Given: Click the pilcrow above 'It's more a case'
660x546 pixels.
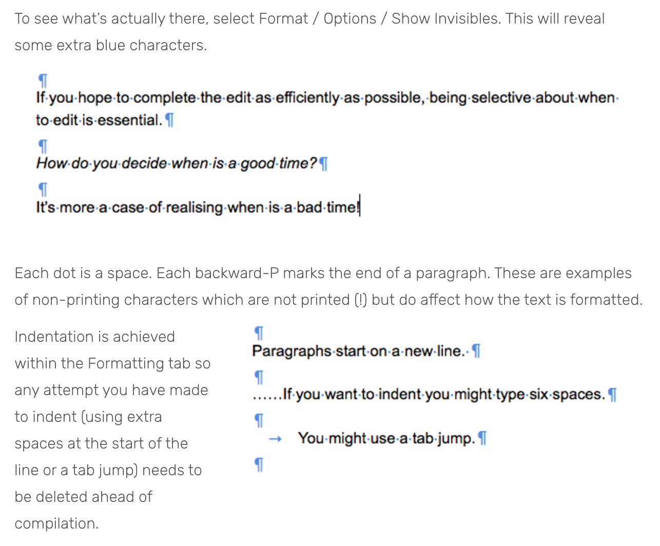Looking at the screenshot, I should click(x=43, y=190).
